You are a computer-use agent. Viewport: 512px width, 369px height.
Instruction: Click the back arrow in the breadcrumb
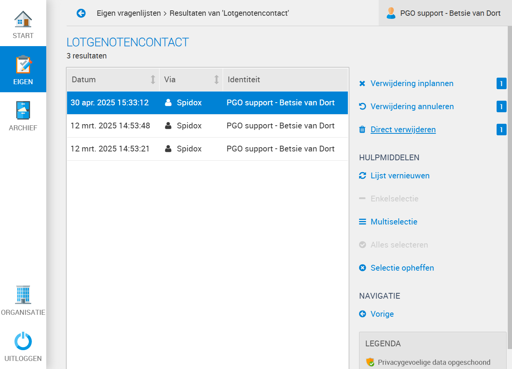[81, 13]
